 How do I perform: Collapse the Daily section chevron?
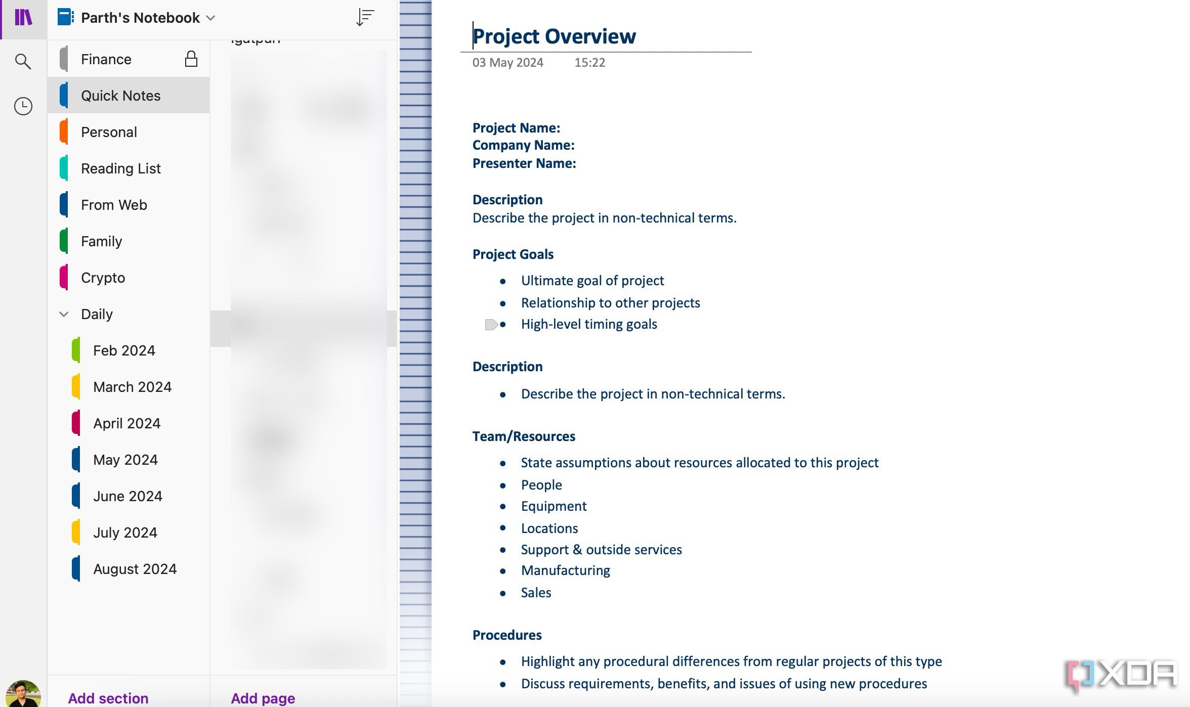point(64,314)
